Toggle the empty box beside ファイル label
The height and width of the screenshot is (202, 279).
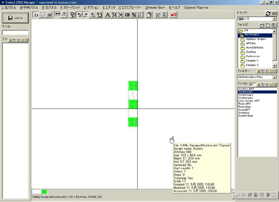tap(254, 84)
